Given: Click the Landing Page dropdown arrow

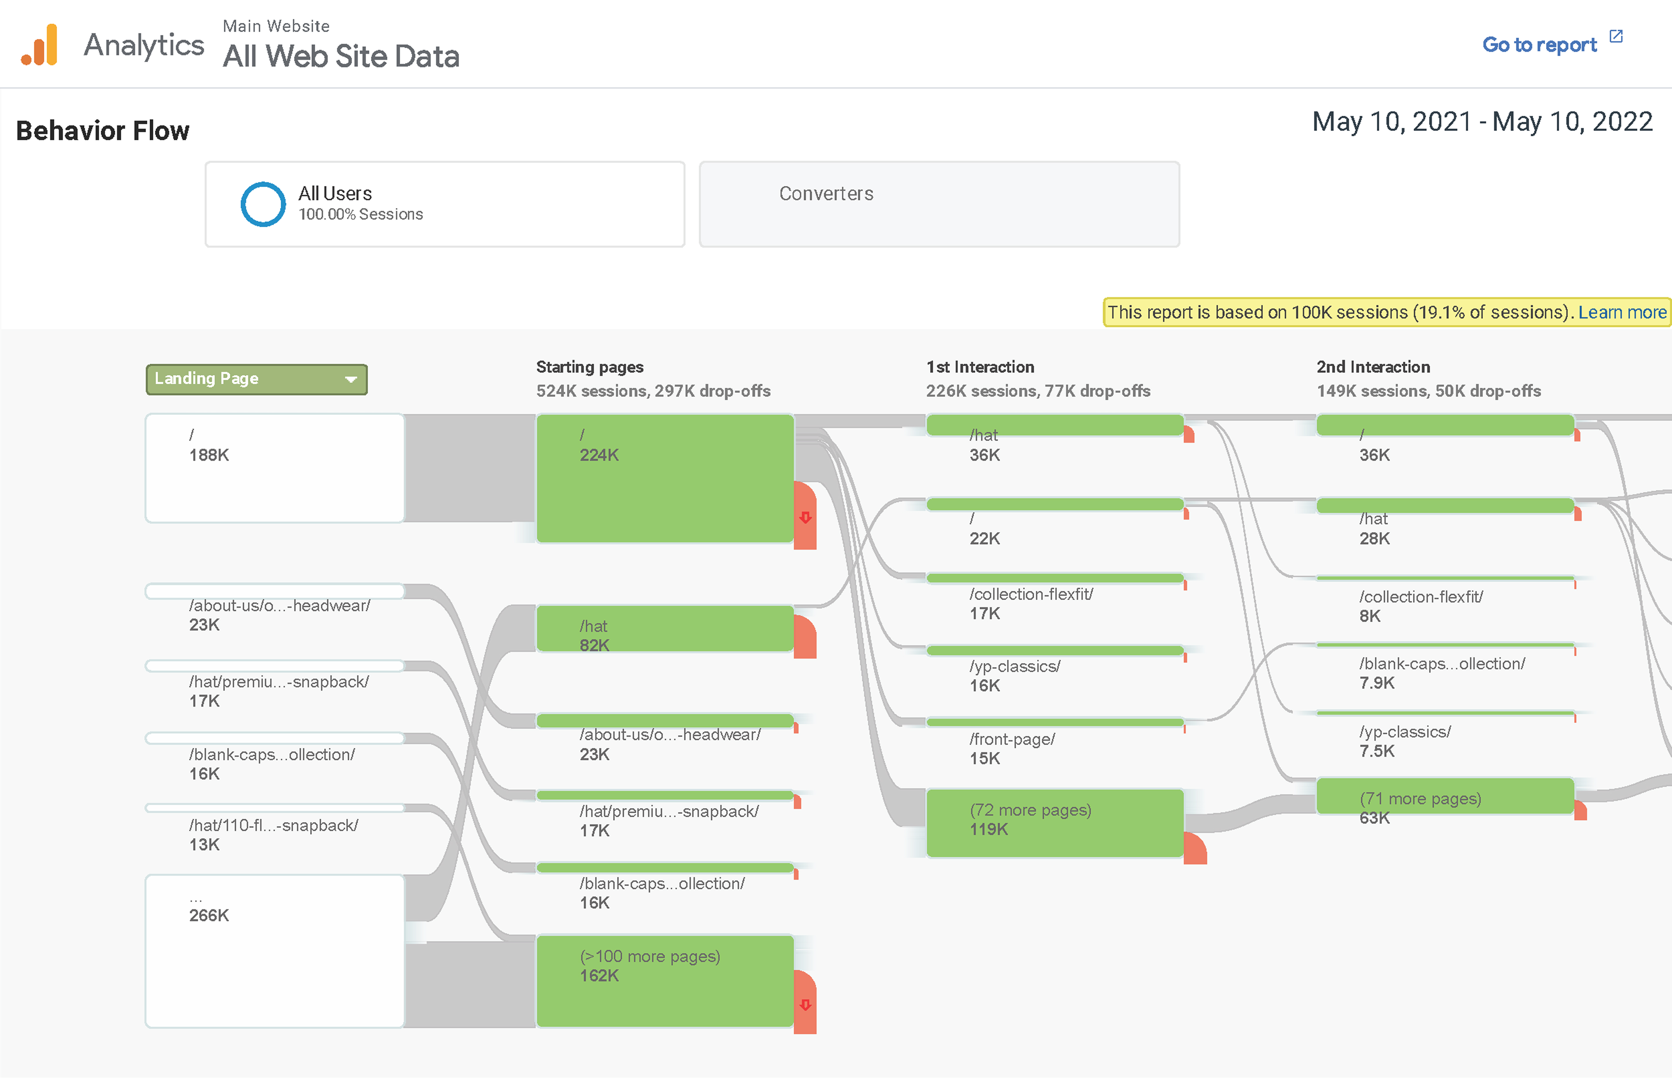Looking at the screenshot, I should coord(351,379).
